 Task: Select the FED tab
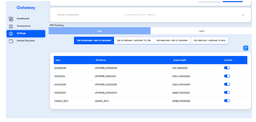point(99,31)
